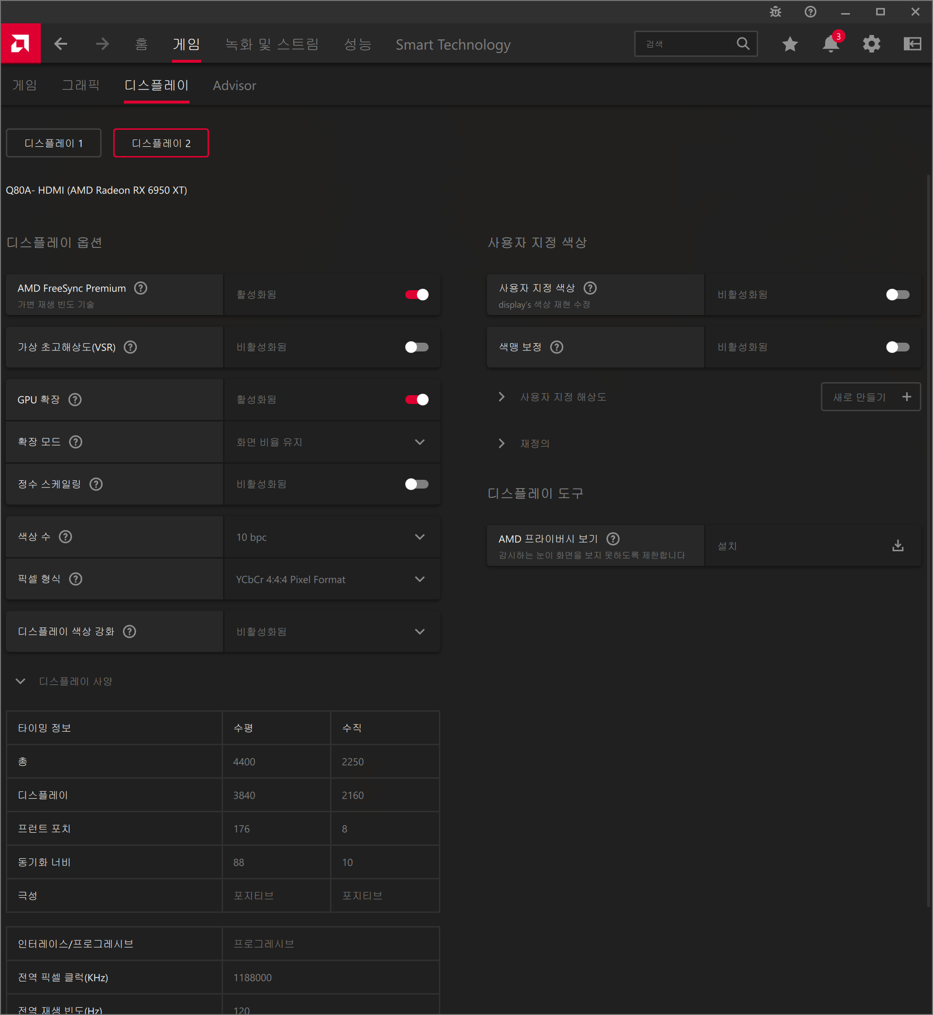
Task: Enable 가상 초고해상도(VSR) toggle
Action: (416, 347)
